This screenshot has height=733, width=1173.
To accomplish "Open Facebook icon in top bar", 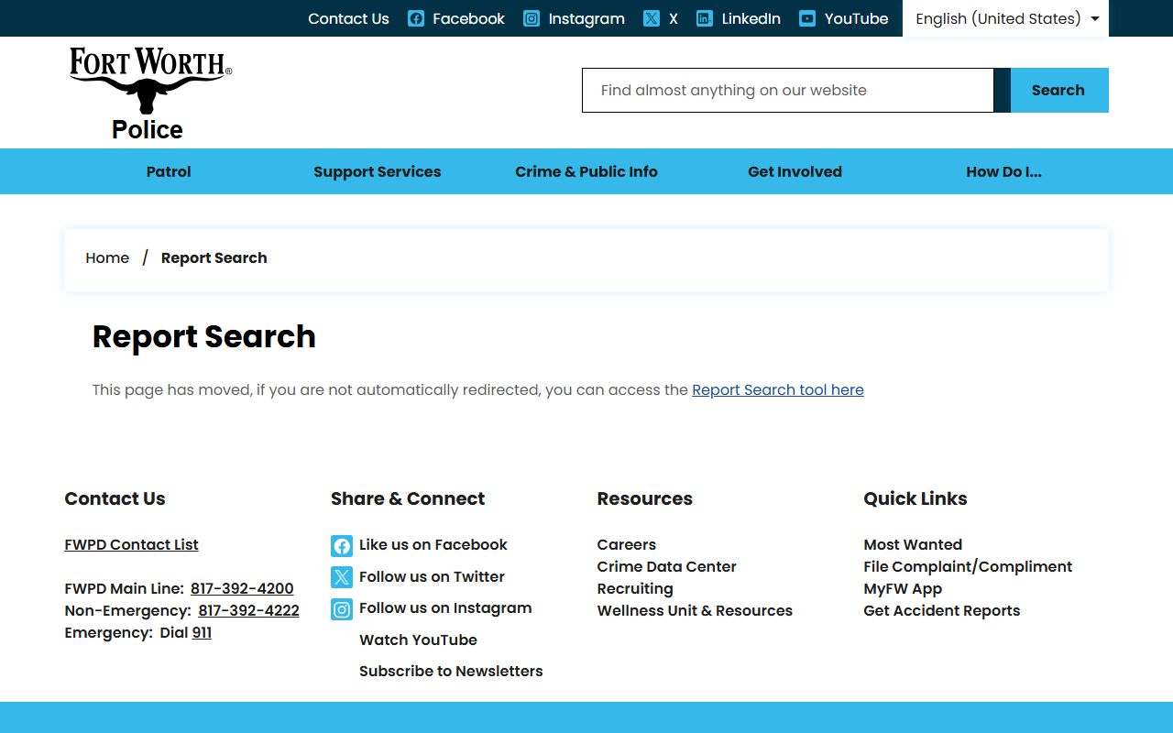I will [x=416, y=18].
